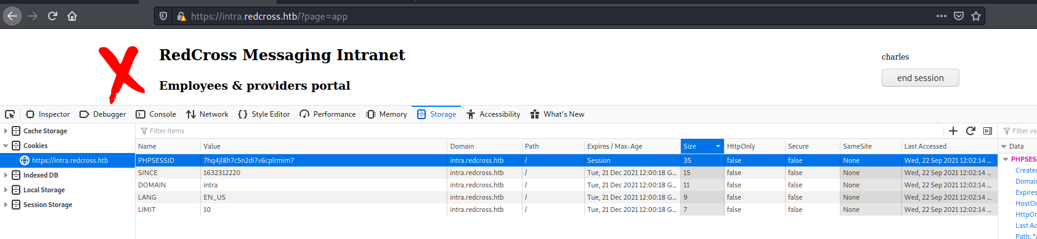
Task: Switch to the Console tab
Action: (x=156, y=114)
